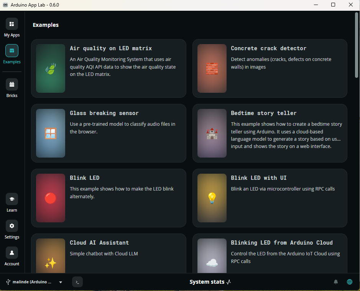Click the globe network icon

(350, 282)
